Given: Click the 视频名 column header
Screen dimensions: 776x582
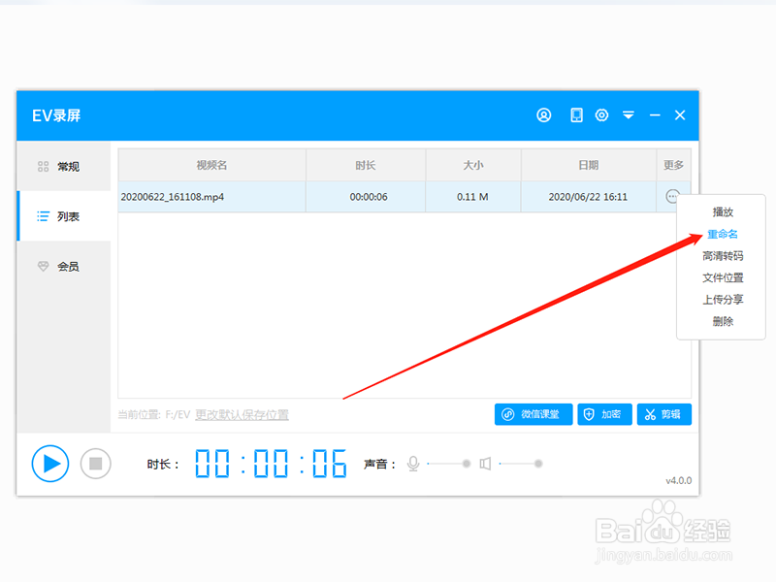Looking at the screenshot, I should pyautogui.click(x=211, y=165).
